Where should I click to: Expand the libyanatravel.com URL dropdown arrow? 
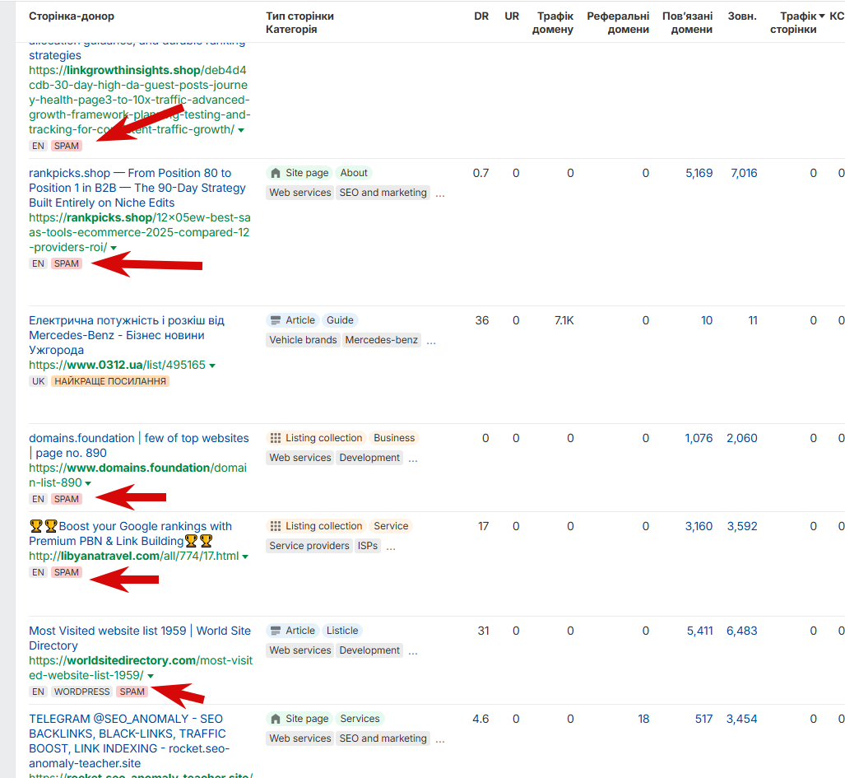pyautogui.click(x=245, y=557)
